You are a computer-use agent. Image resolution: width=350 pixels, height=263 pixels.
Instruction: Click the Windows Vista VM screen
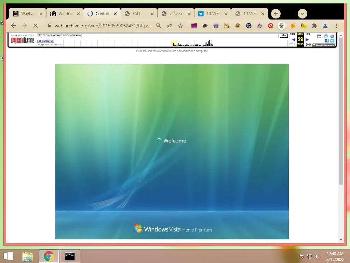point(172,152)
